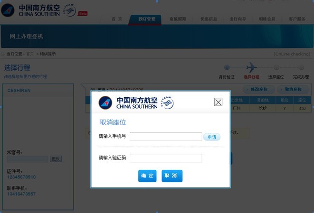Click the red Beta badge

pos(83,13)
